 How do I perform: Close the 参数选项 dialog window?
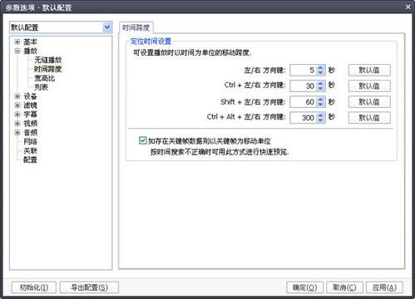[408, 7]
